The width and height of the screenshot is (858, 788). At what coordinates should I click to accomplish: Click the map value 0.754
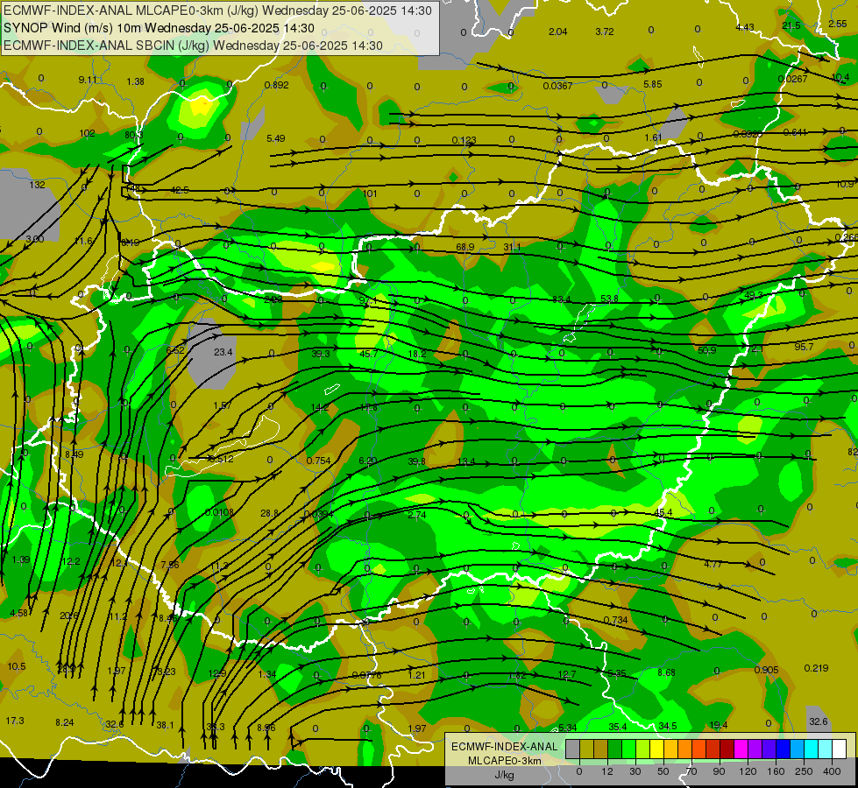tap(318, 461)
